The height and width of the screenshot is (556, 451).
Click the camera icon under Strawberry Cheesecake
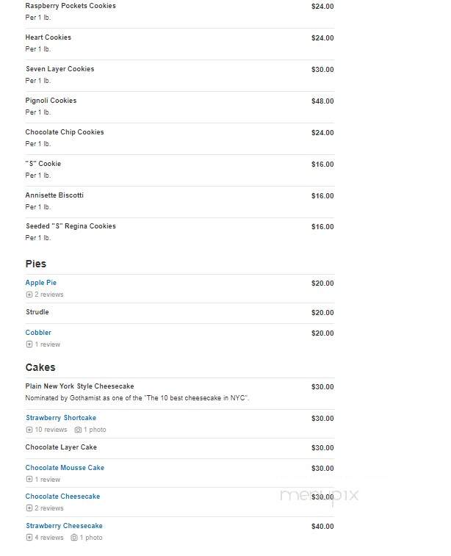[x=73, y=537]
